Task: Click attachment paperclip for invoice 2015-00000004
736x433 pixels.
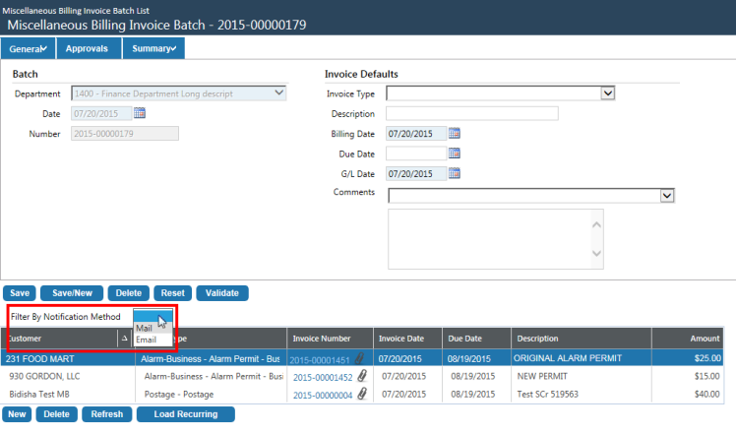Action: coord(361,394)
